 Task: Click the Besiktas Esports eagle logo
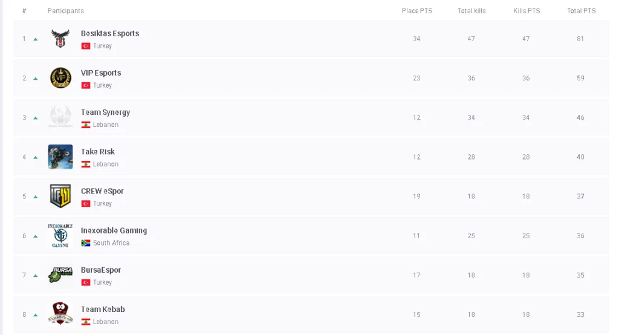[60, 39]
